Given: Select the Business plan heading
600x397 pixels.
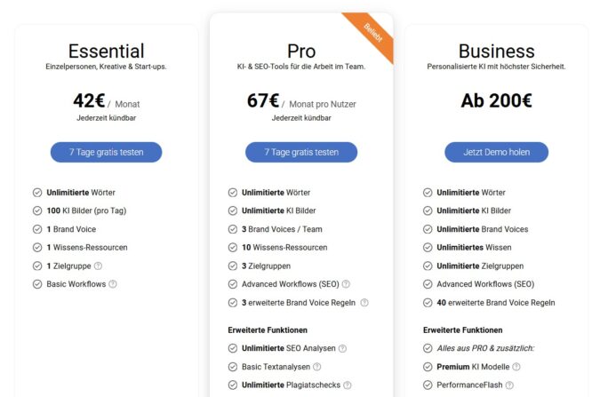Looking at the screenshot, I should point(496,51).
